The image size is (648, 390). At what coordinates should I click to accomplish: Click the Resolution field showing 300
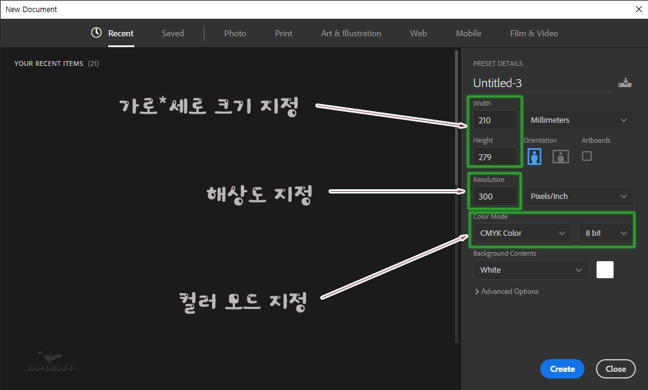click(495, 197)
